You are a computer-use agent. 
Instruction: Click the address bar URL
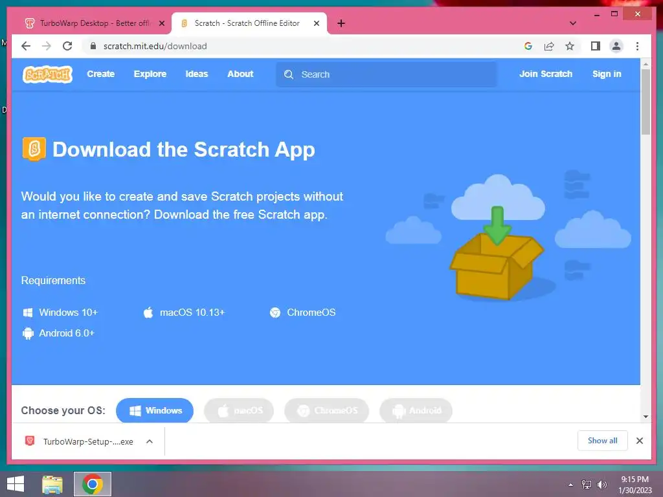tap(155, 46)
